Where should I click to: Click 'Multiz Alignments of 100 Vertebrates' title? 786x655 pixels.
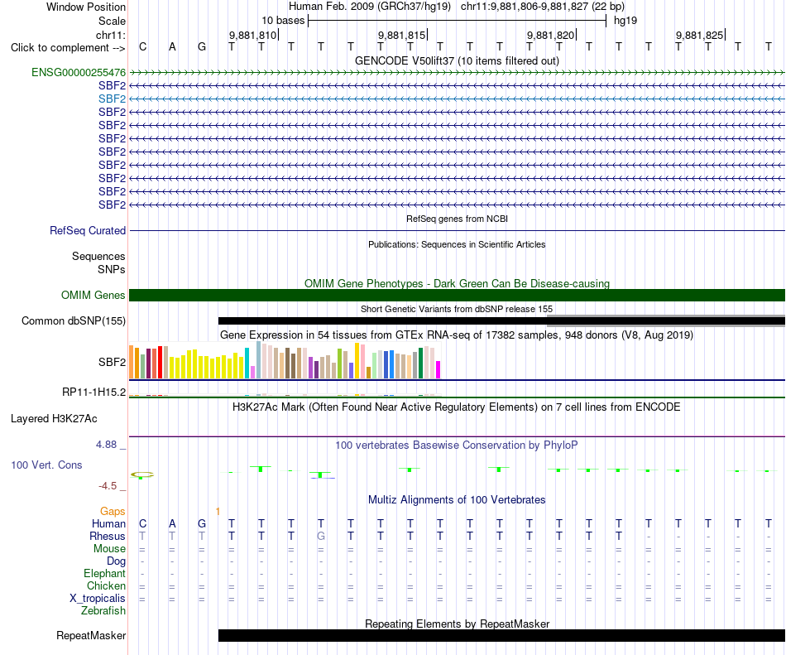[x=457, y=500]
